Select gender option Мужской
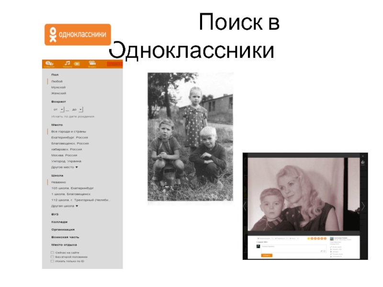This screenshot has height=287, width=383. coord(58,88)
